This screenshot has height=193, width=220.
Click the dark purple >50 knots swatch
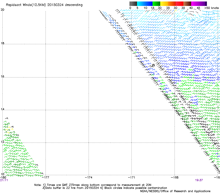[x=206, y=4]
